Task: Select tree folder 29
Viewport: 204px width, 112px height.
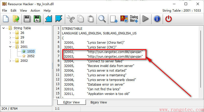Action: 22,38
